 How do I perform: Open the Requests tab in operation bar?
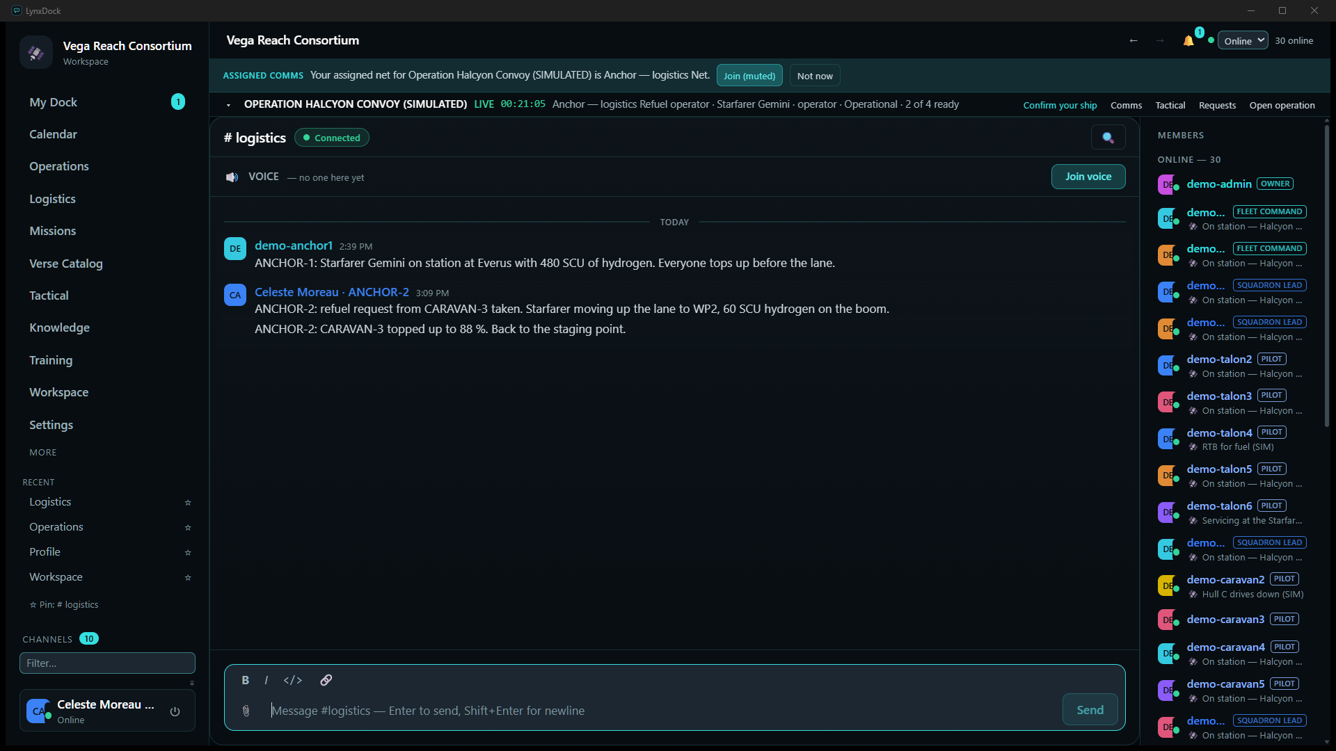pos(1217,105)
